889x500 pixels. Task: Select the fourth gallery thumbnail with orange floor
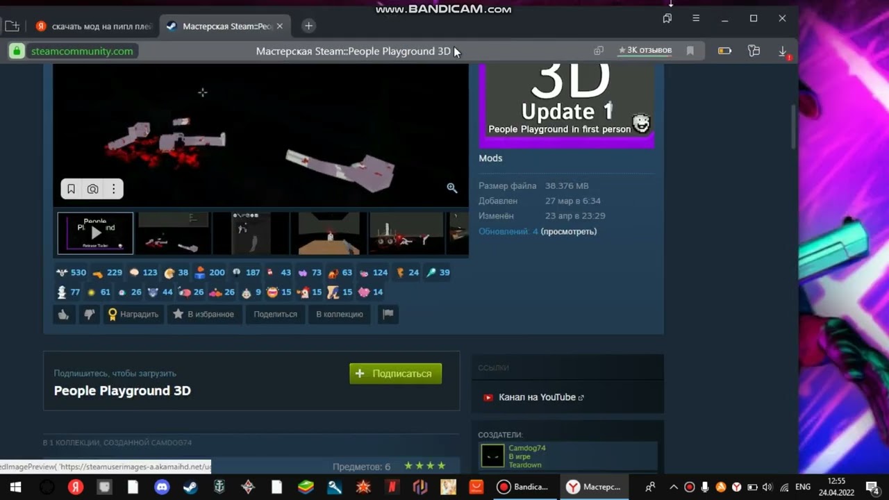(x=329, y=233)
